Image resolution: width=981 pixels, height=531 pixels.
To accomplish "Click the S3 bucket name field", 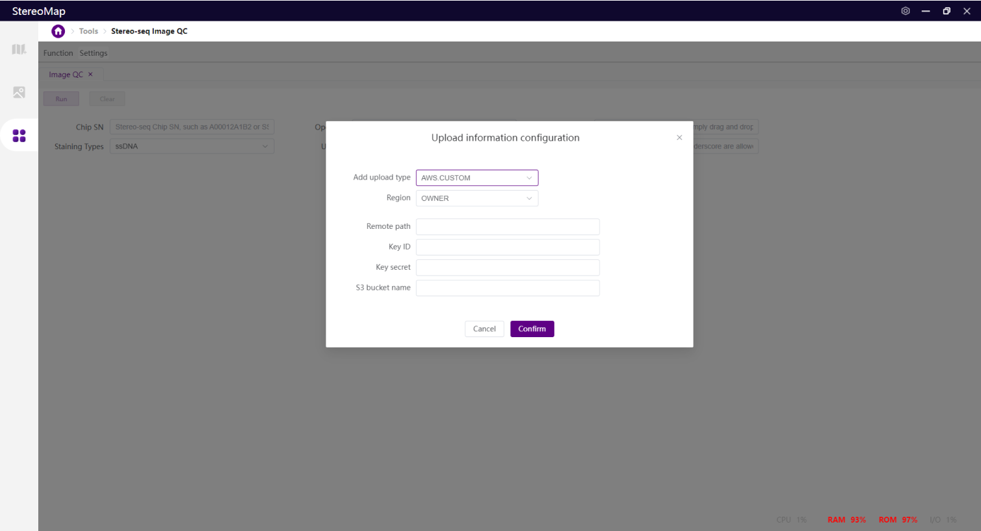I will point(507,288).
